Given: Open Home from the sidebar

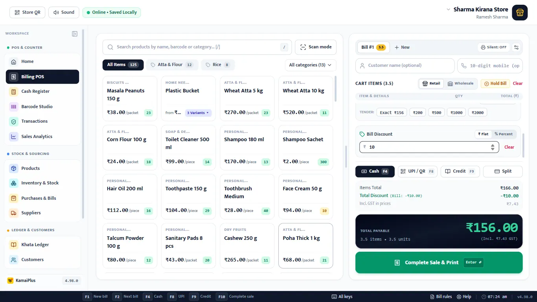Looking at the screenshot, I should point(42,61).
